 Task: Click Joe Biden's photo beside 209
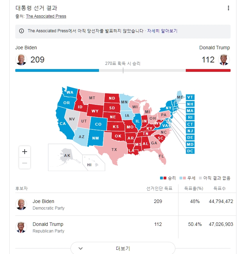[21, 60]
